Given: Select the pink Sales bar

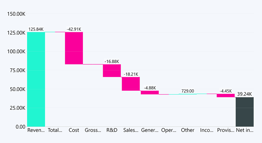Looking at the screenshot, I should (131, 84).
